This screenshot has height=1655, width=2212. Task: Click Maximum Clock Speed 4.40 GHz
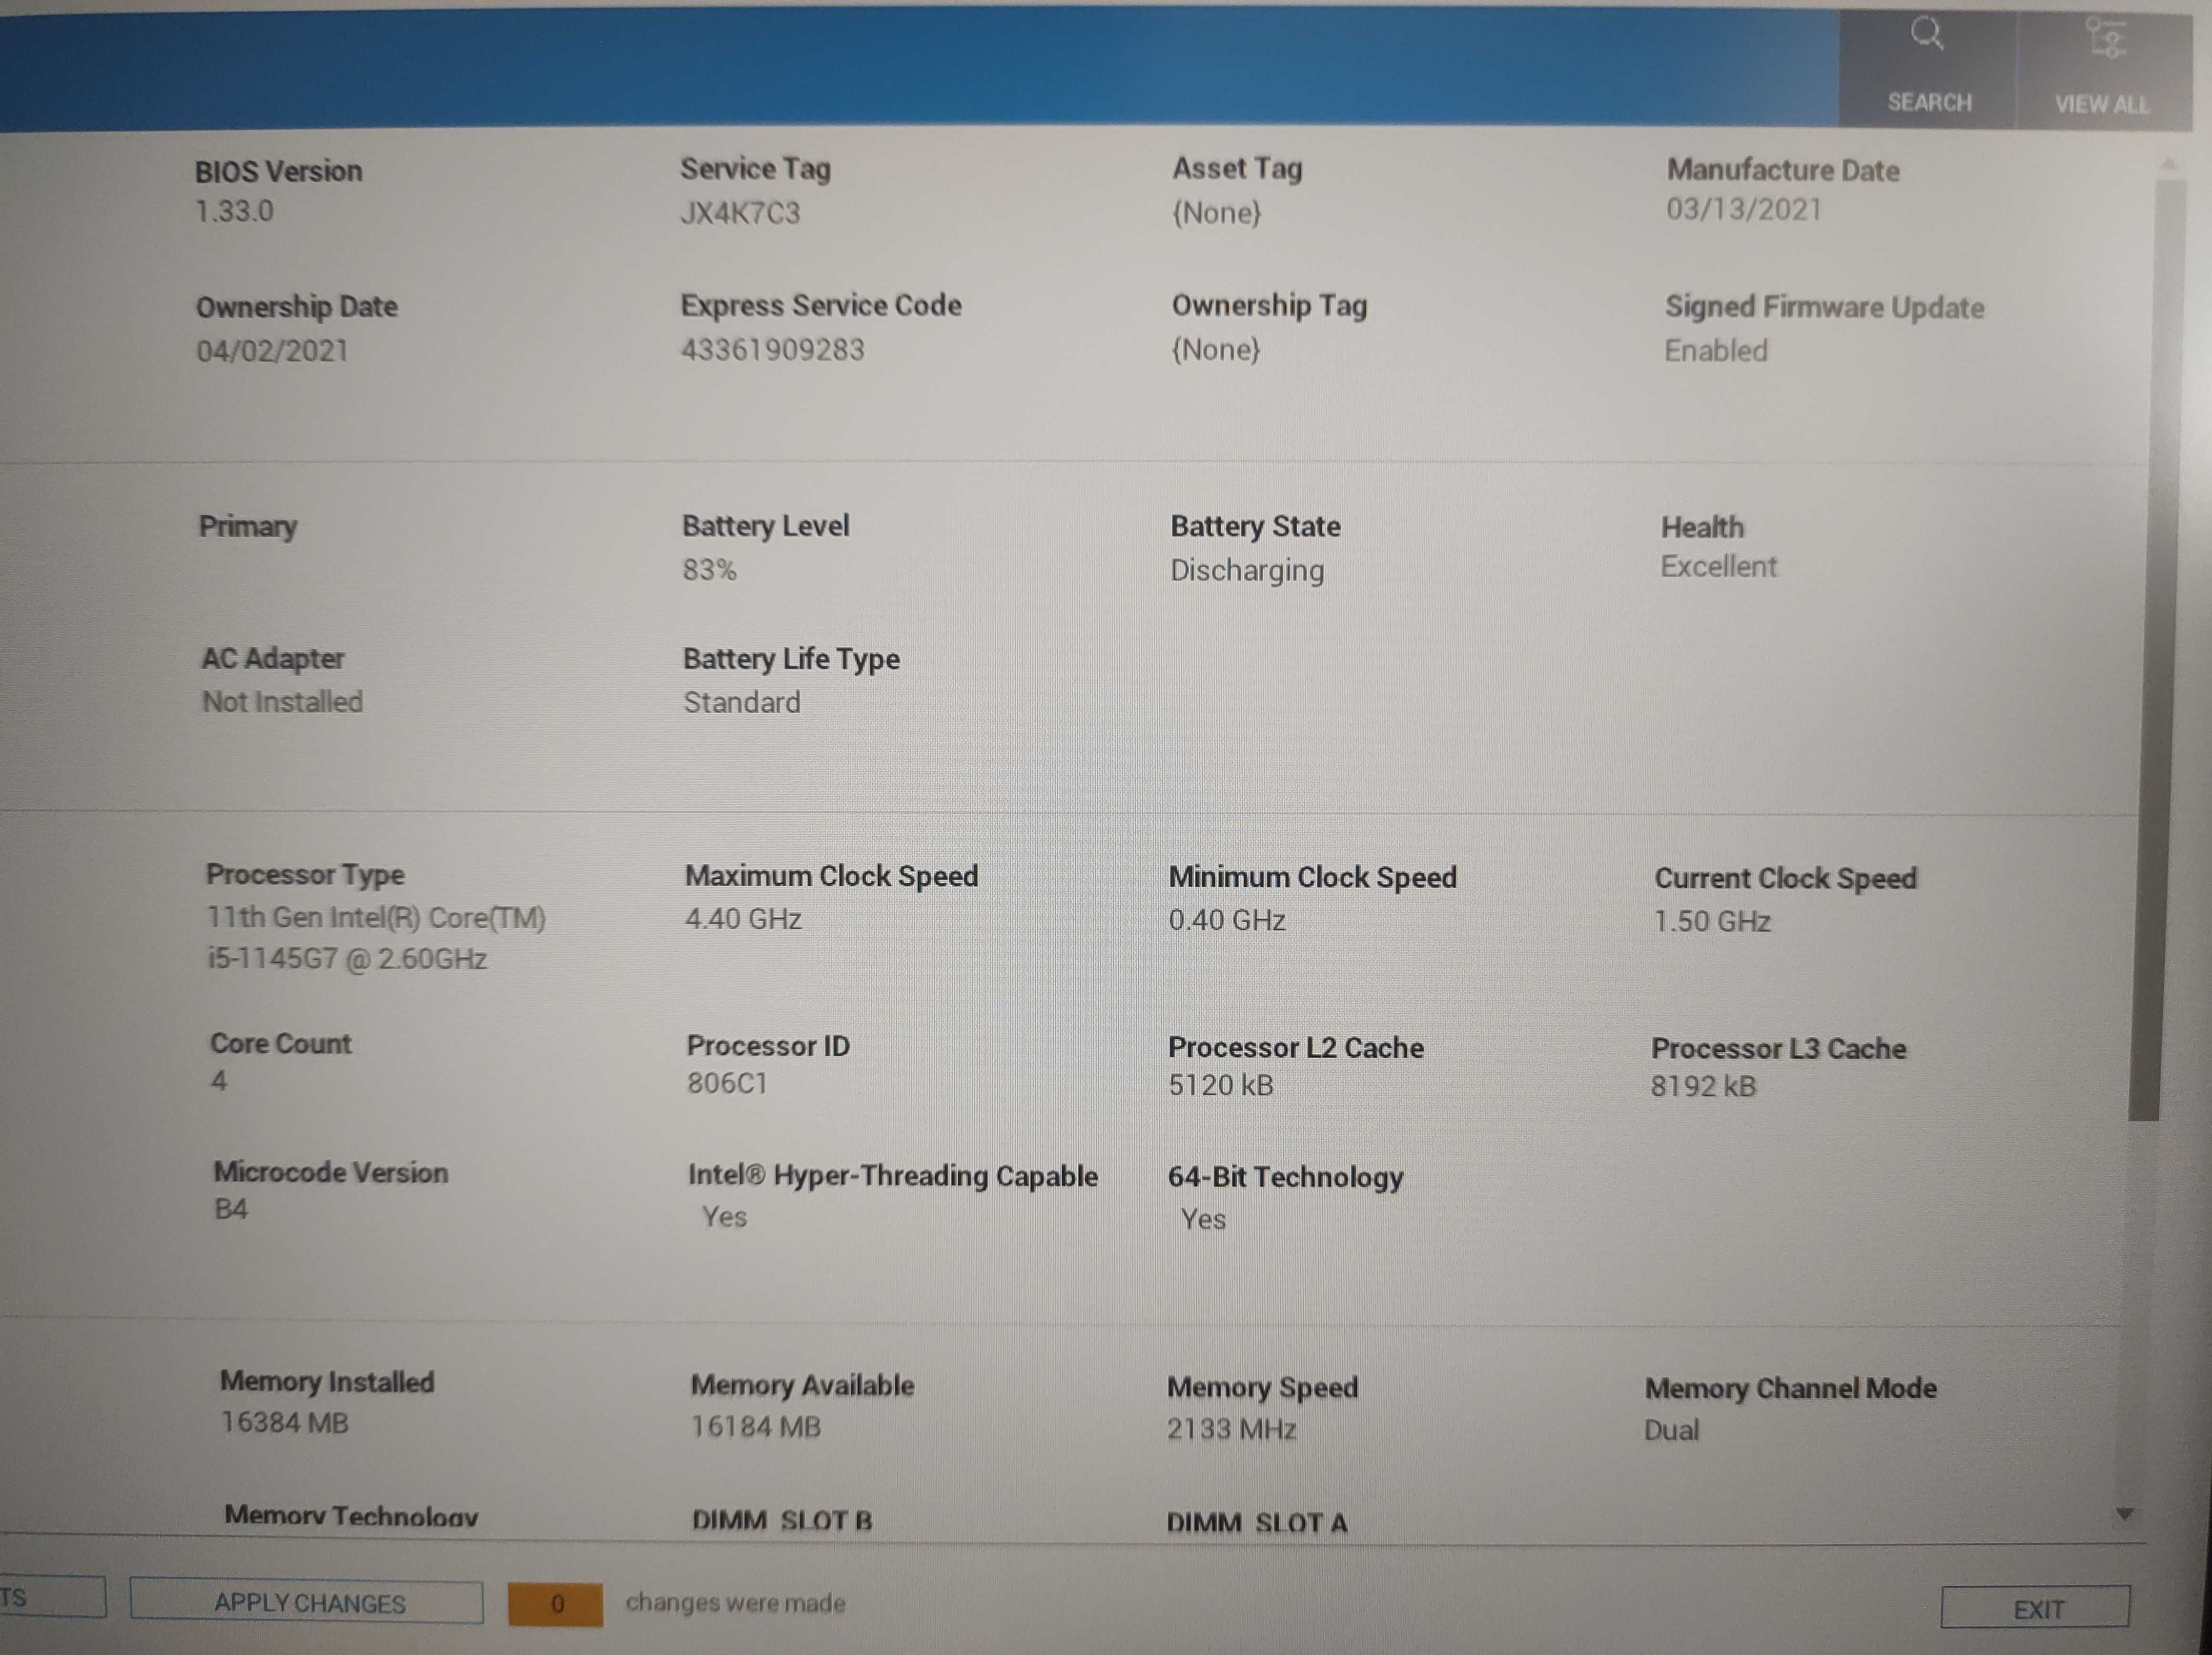(x=743, y=919)
